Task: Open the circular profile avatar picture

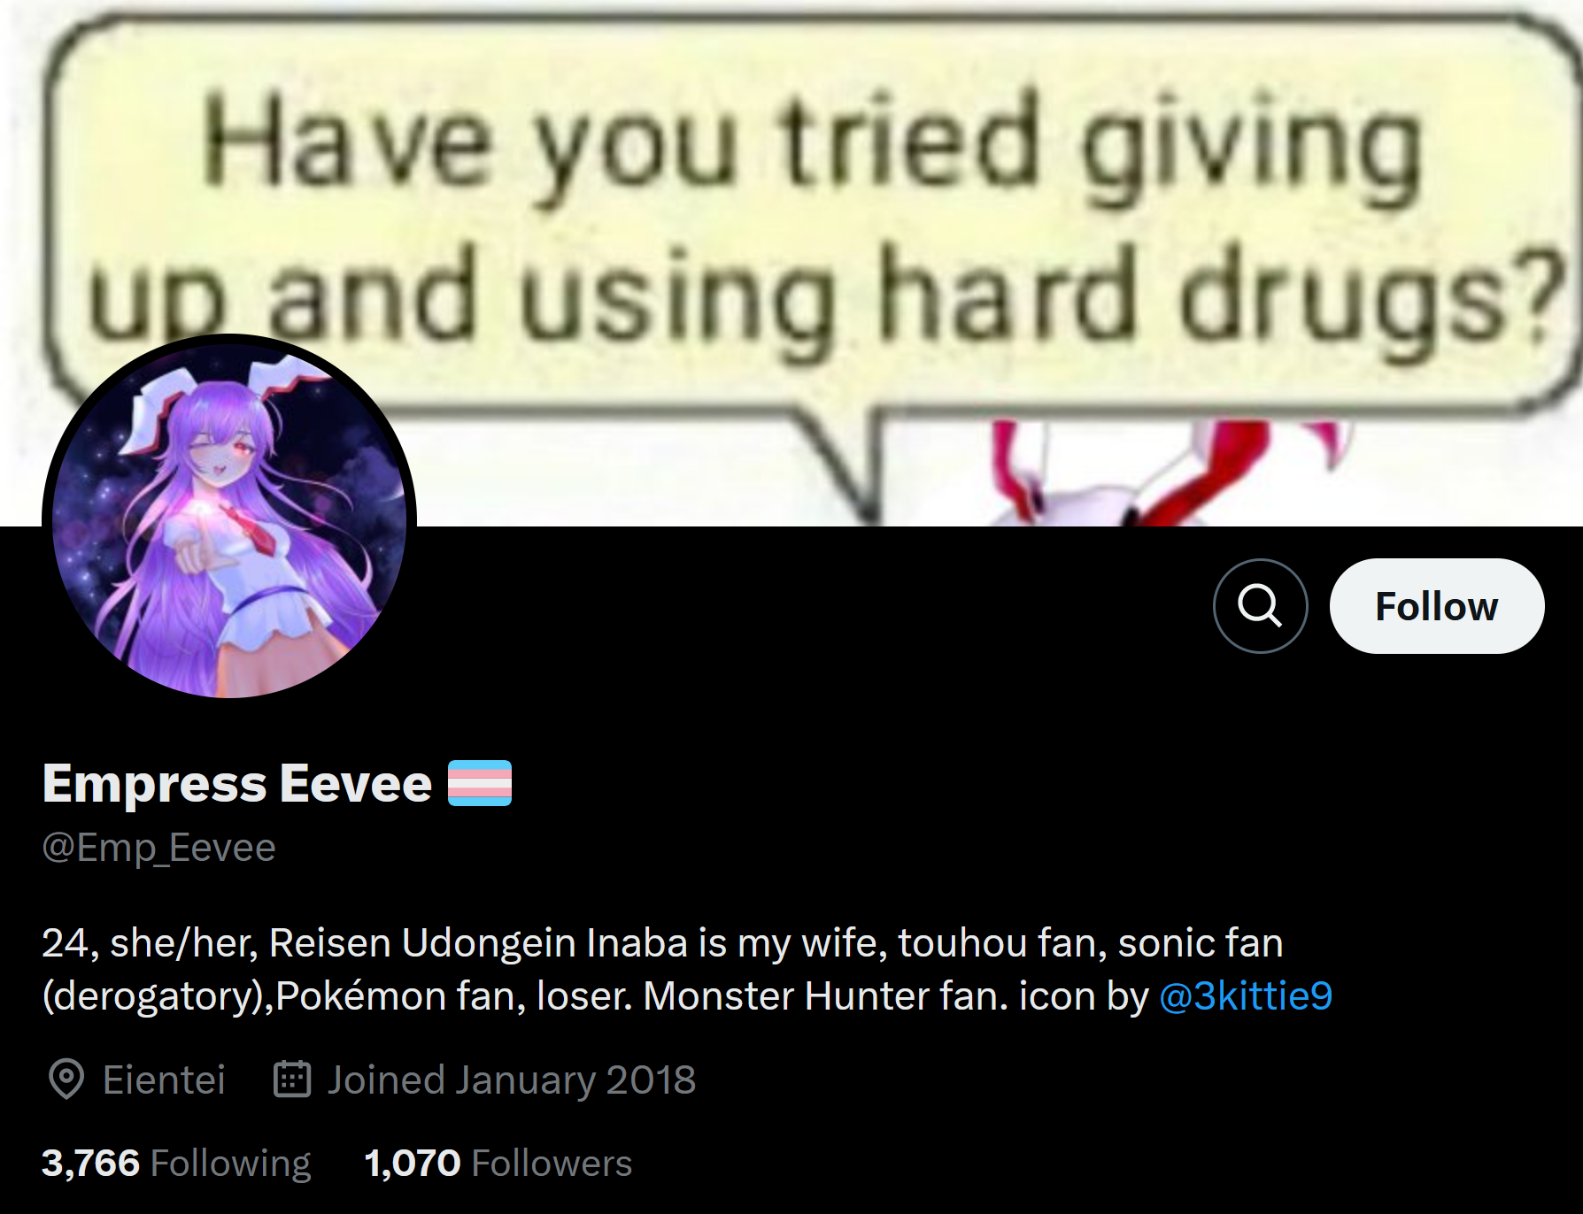Action: pos(229,517)
